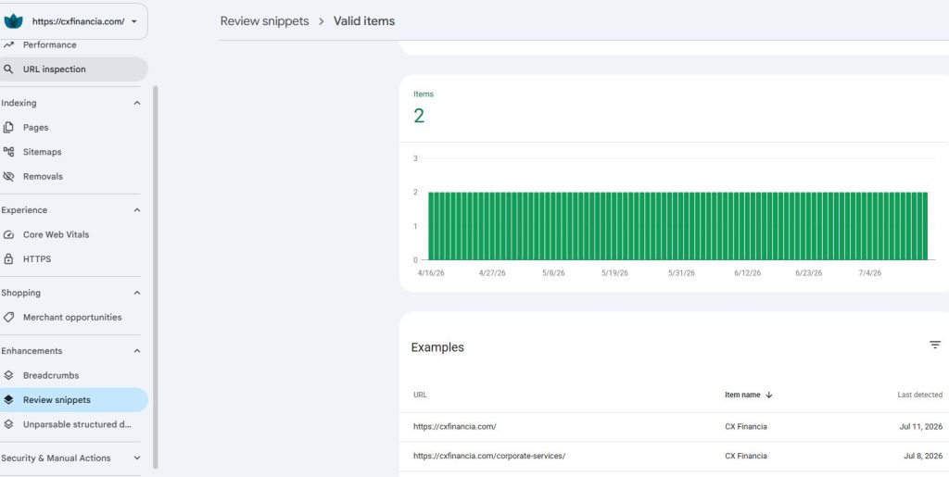Click the 4/16/26 chart date label

[431, 273]
